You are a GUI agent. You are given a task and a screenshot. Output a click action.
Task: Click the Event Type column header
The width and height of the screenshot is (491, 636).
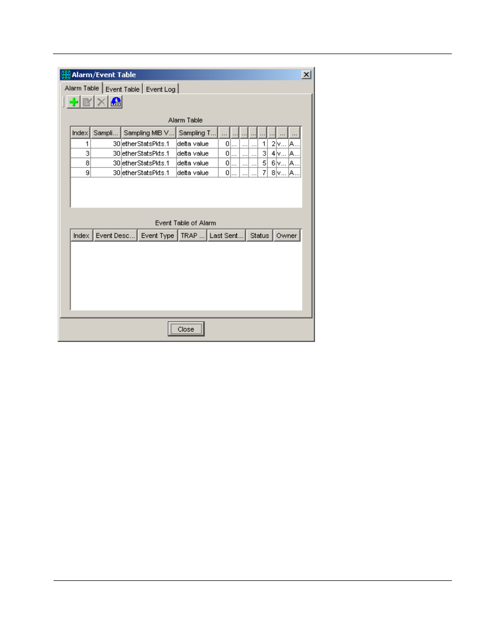(x=157, y=235)
